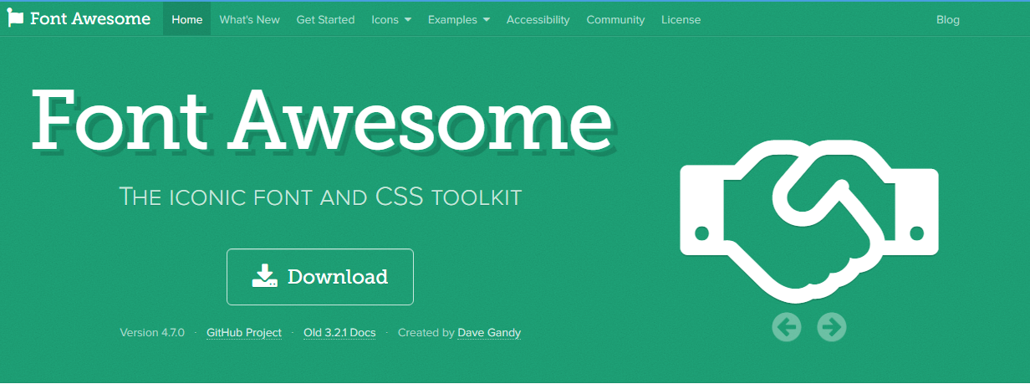The image size is (1030, 384).
Task: Click the large handshake icon
Action: click(x=809, y=222)
